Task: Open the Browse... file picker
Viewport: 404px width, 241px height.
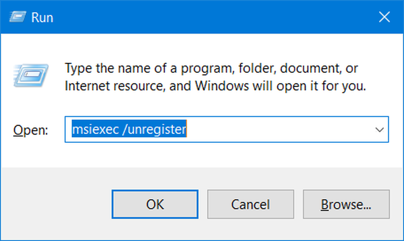Action: click(x=346, y=204)
